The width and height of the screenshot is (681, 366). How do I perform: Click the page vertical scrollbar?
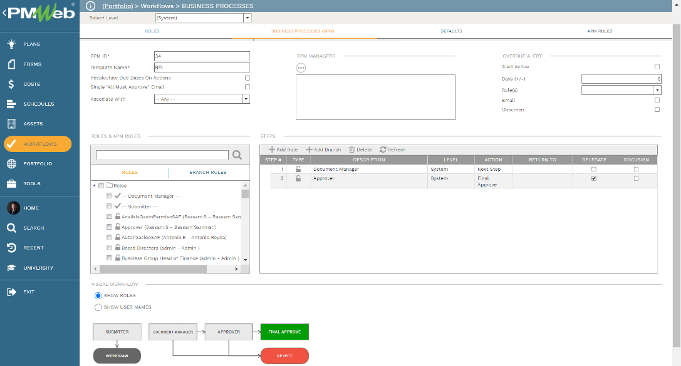pos(676,186)
